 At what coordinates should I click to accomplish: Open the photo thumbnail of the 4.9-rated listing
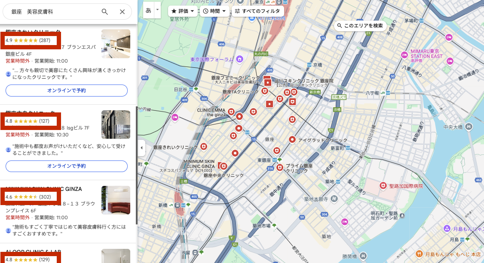pos(116,44)
